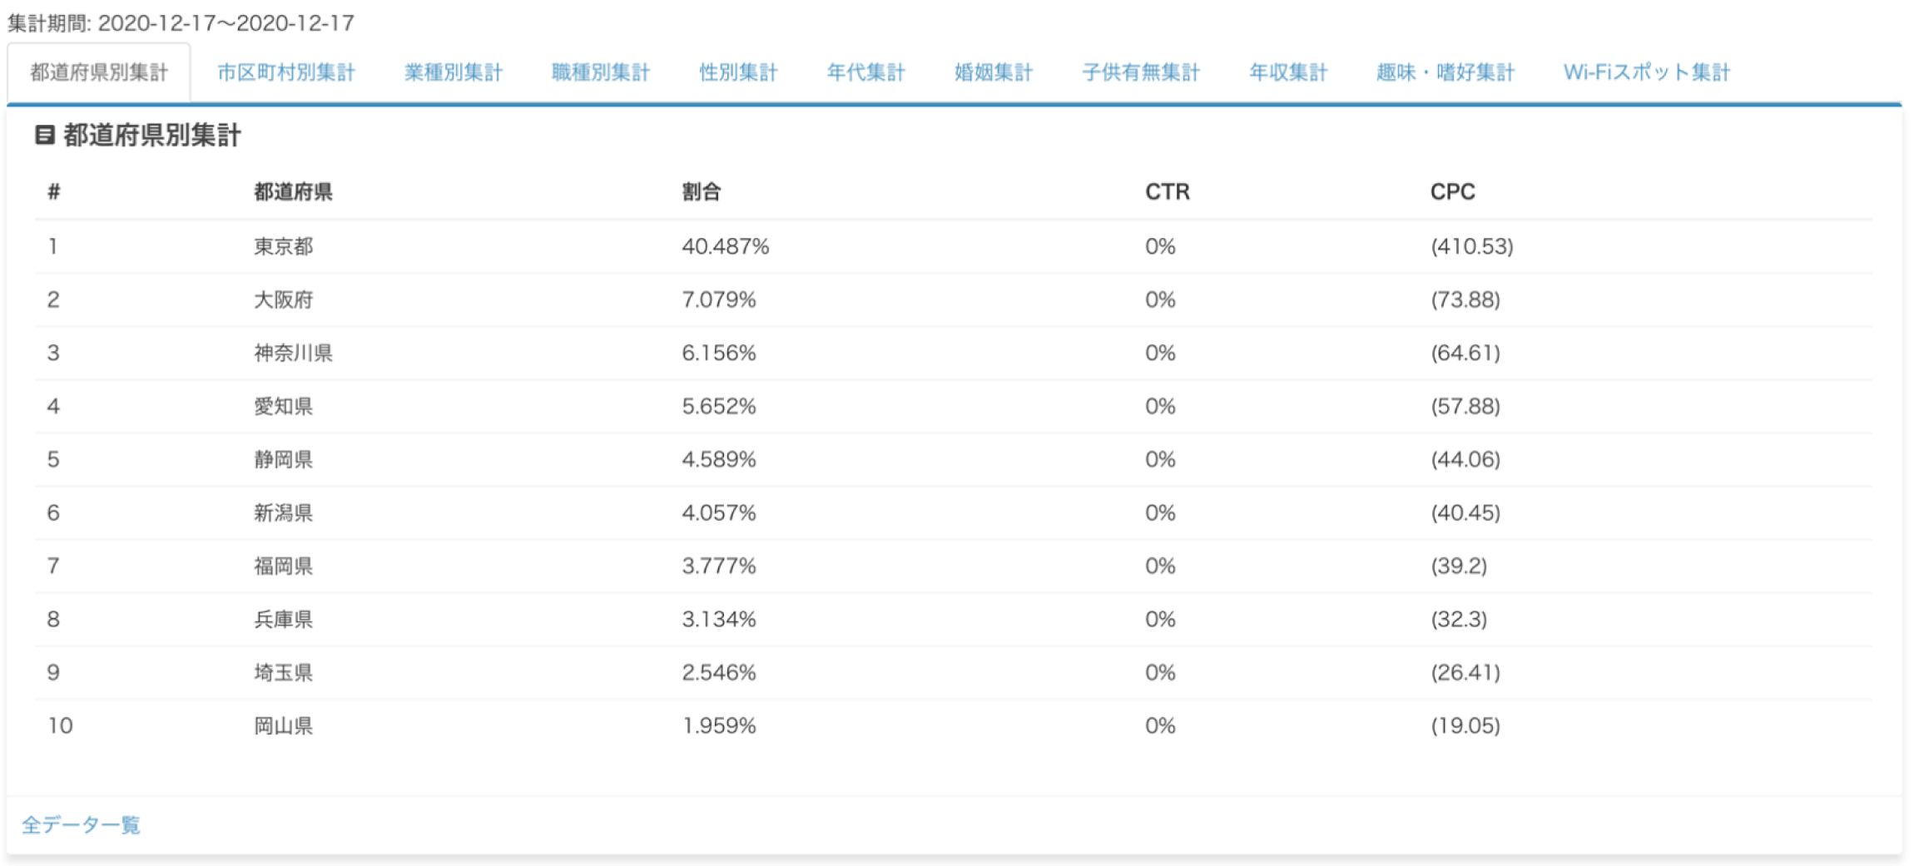The width and height of the screenshot is (1914, 866).
Task: Select the Wi-Fiスポット集計 tab
Action: pyautogui.click(x=1647, y=72)
